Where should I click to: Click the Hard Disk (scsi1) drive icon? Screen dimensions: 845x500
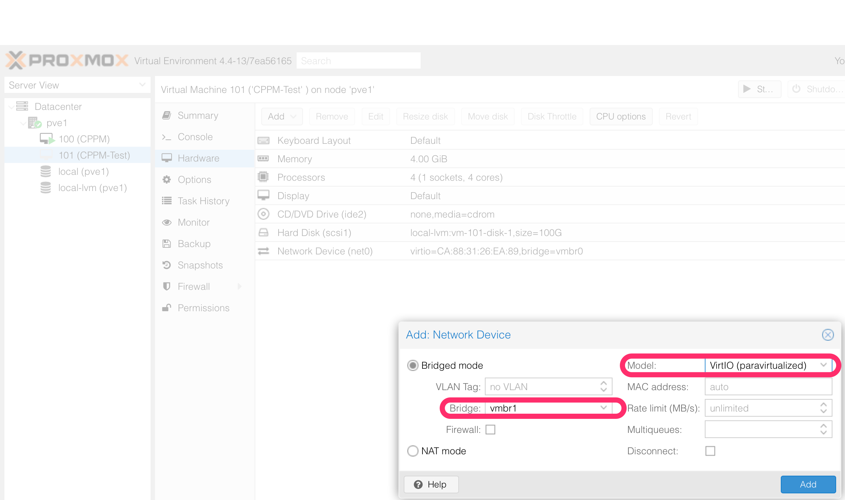click(263, 233)
